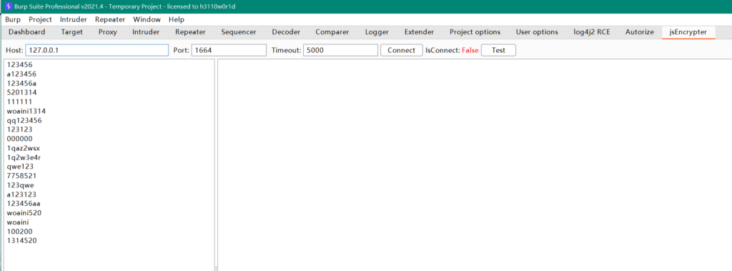Screen dimensions: 732x271
Task: Select the Timeout field
Action: point(340,51)
